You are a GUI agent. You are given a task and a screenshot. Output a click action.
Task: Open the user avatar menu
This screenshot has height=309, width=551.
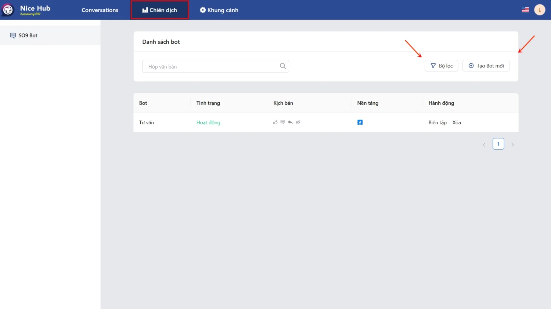tap(540, 10)
